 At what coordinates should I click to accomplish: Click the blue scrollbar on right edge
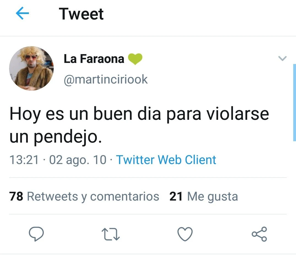pos(295,102)
